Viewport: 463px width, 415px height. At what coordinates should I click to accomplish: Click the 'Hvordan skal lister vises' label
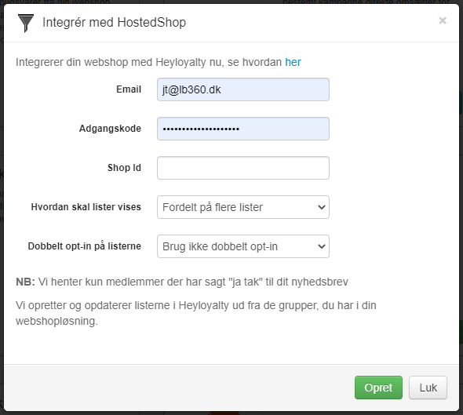86,207
